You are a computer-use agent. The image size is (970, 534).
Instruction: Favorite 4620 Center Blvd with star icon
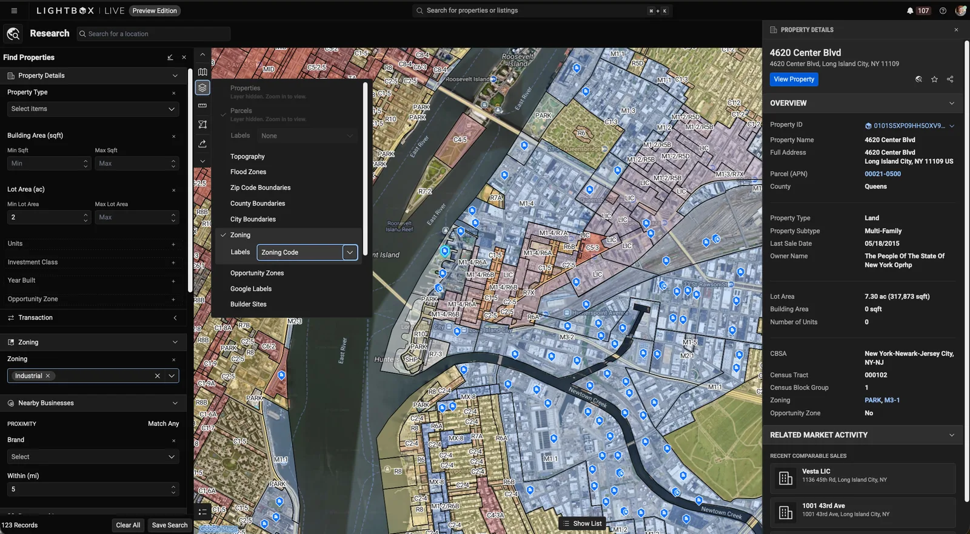tap(934, 79)
